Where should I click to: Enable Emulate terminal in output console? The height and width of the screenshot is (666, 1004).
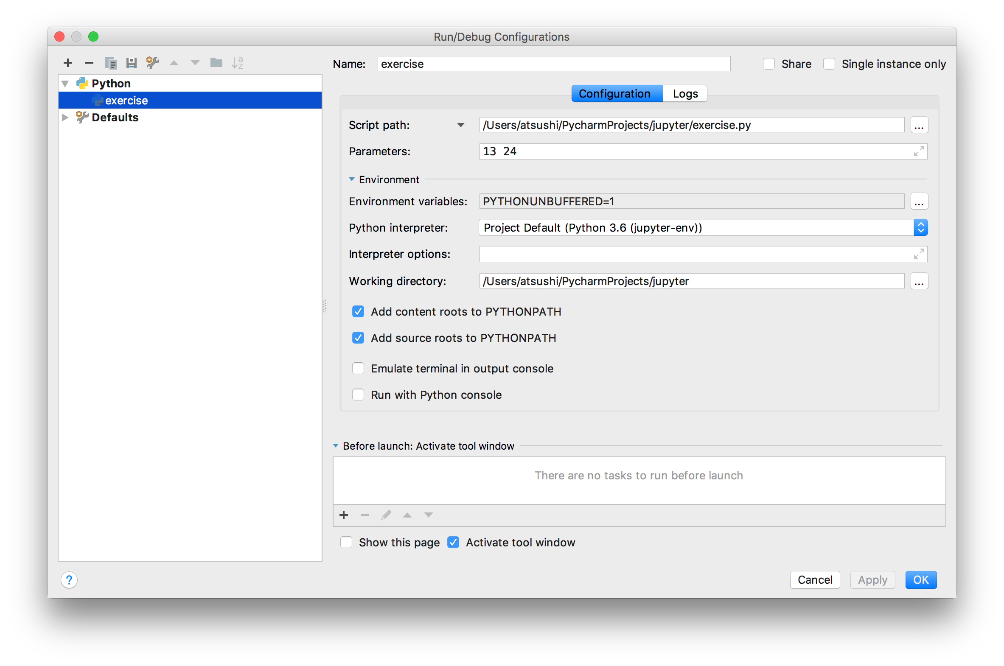point(358,368)
